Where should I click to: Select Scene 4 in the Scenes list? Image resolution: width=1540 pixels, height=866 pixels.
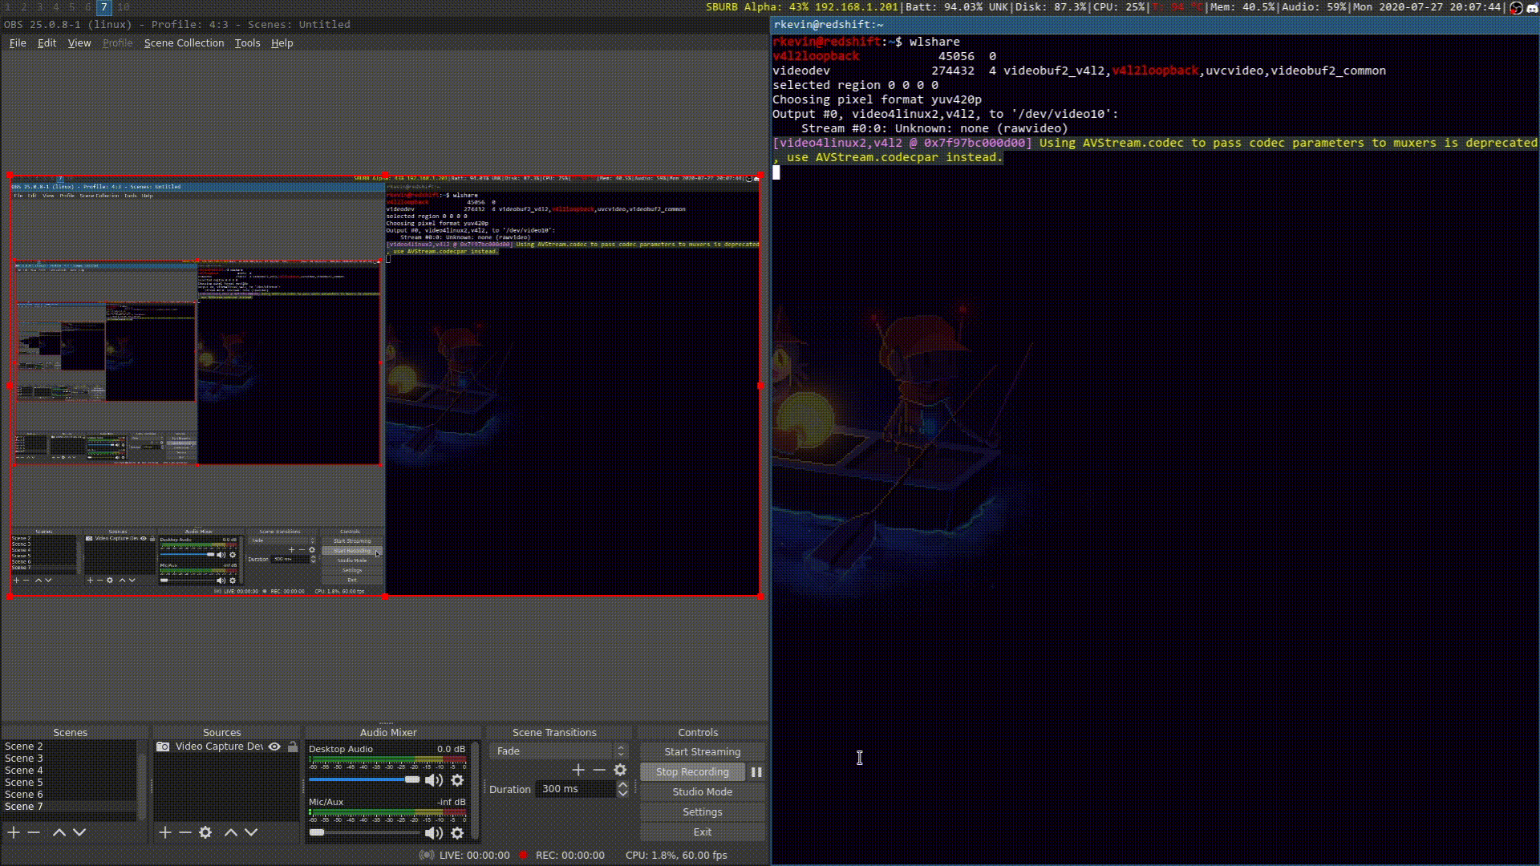[x=24, y=770]
